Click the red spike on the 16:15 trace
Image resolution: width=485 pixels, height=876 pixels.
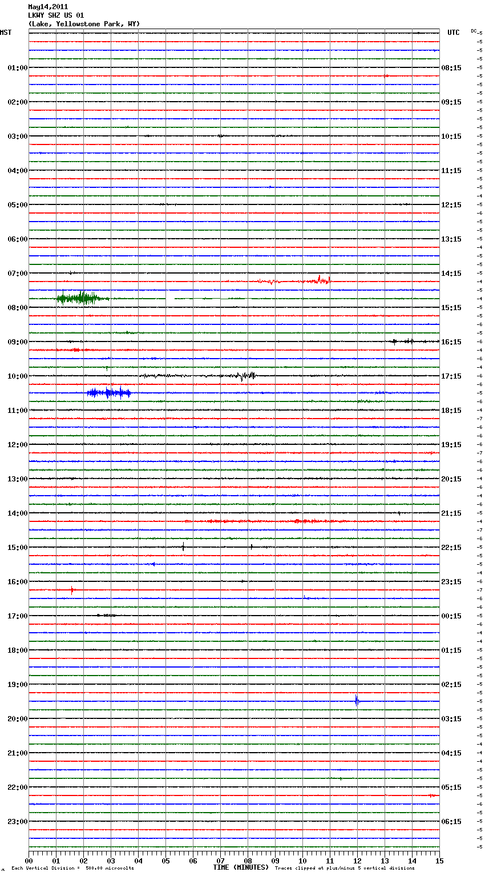72,590
